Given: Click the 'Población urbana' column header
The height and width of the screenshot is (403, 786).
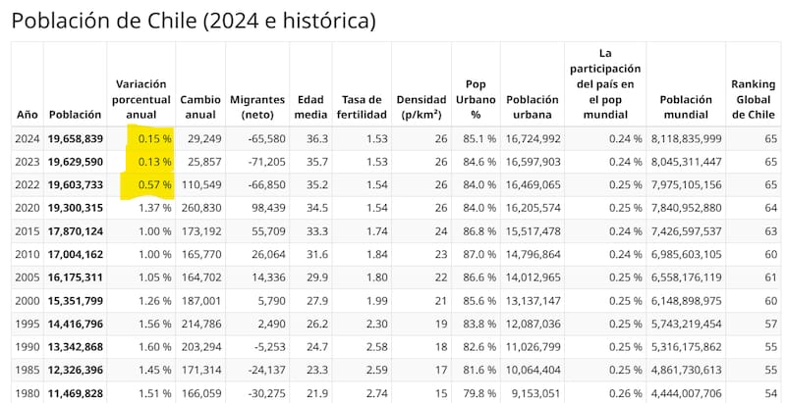Looking at the screenshot, I should click(533, 107).
